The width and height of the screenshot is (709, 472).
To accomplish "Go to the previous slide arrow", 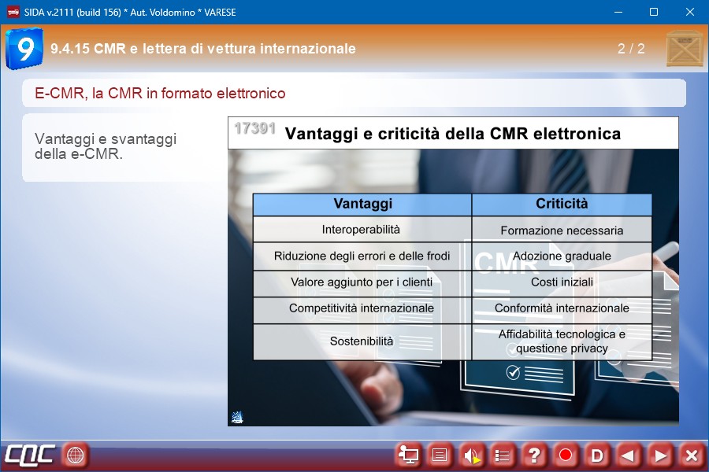I will click(629, 455).
